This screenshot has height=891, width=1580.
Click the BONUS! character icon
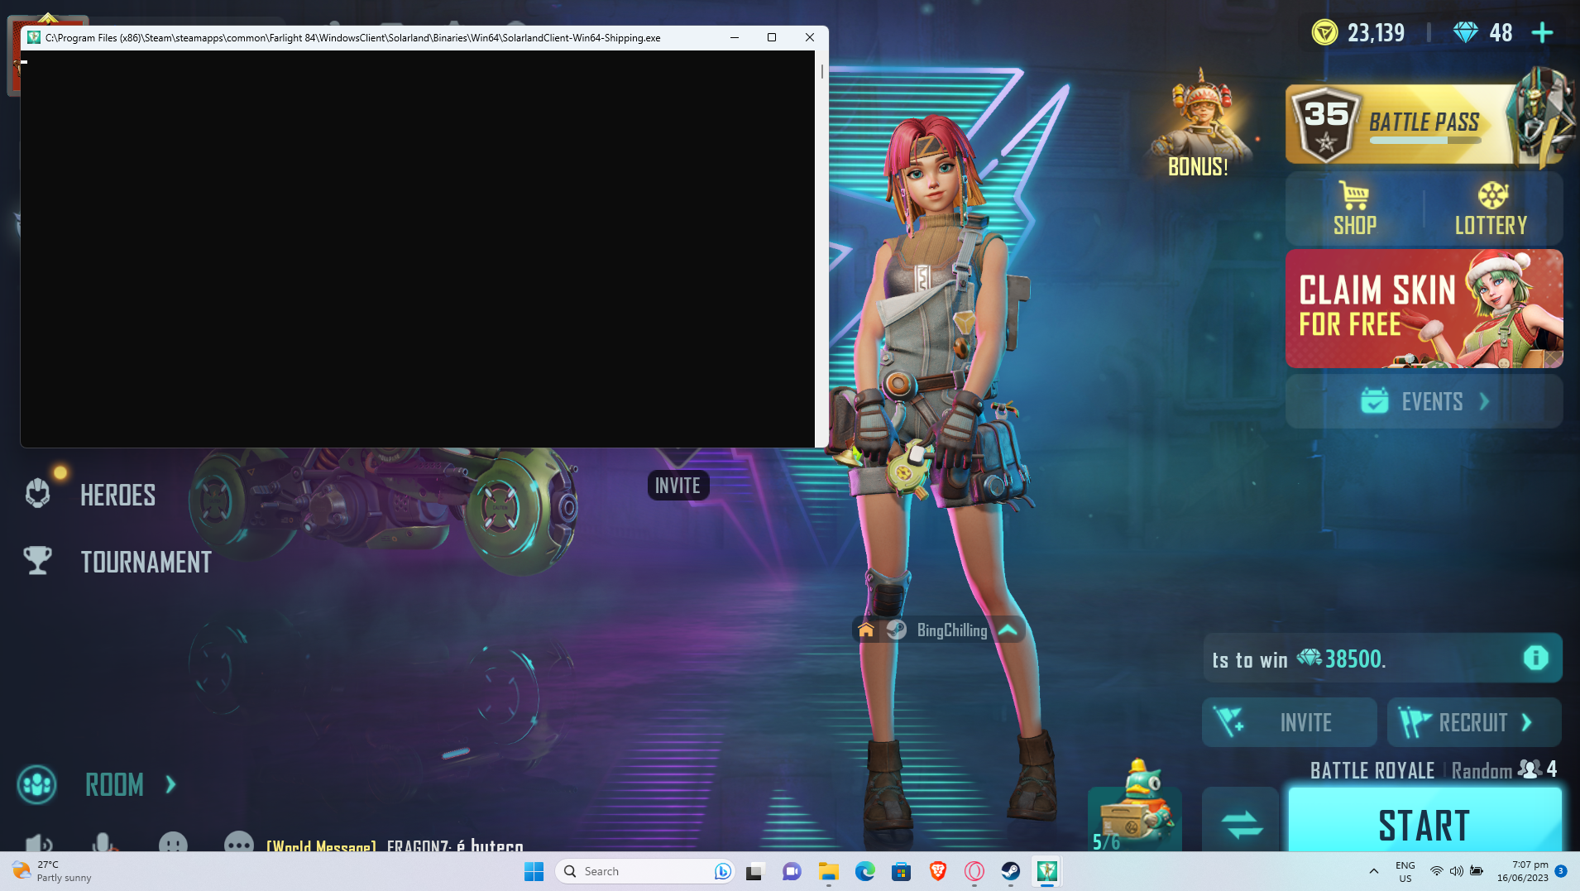tap(1199, 124)
